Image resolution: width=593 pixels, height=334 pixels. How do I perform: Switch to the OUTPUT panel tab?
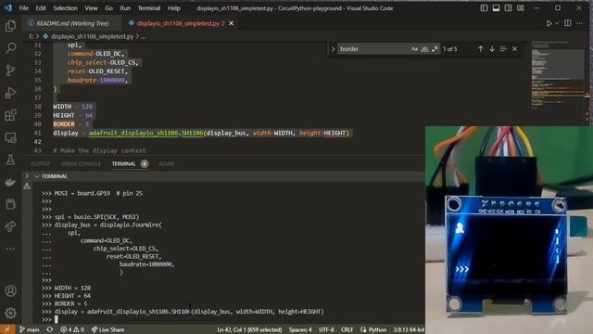click(40, 164)
